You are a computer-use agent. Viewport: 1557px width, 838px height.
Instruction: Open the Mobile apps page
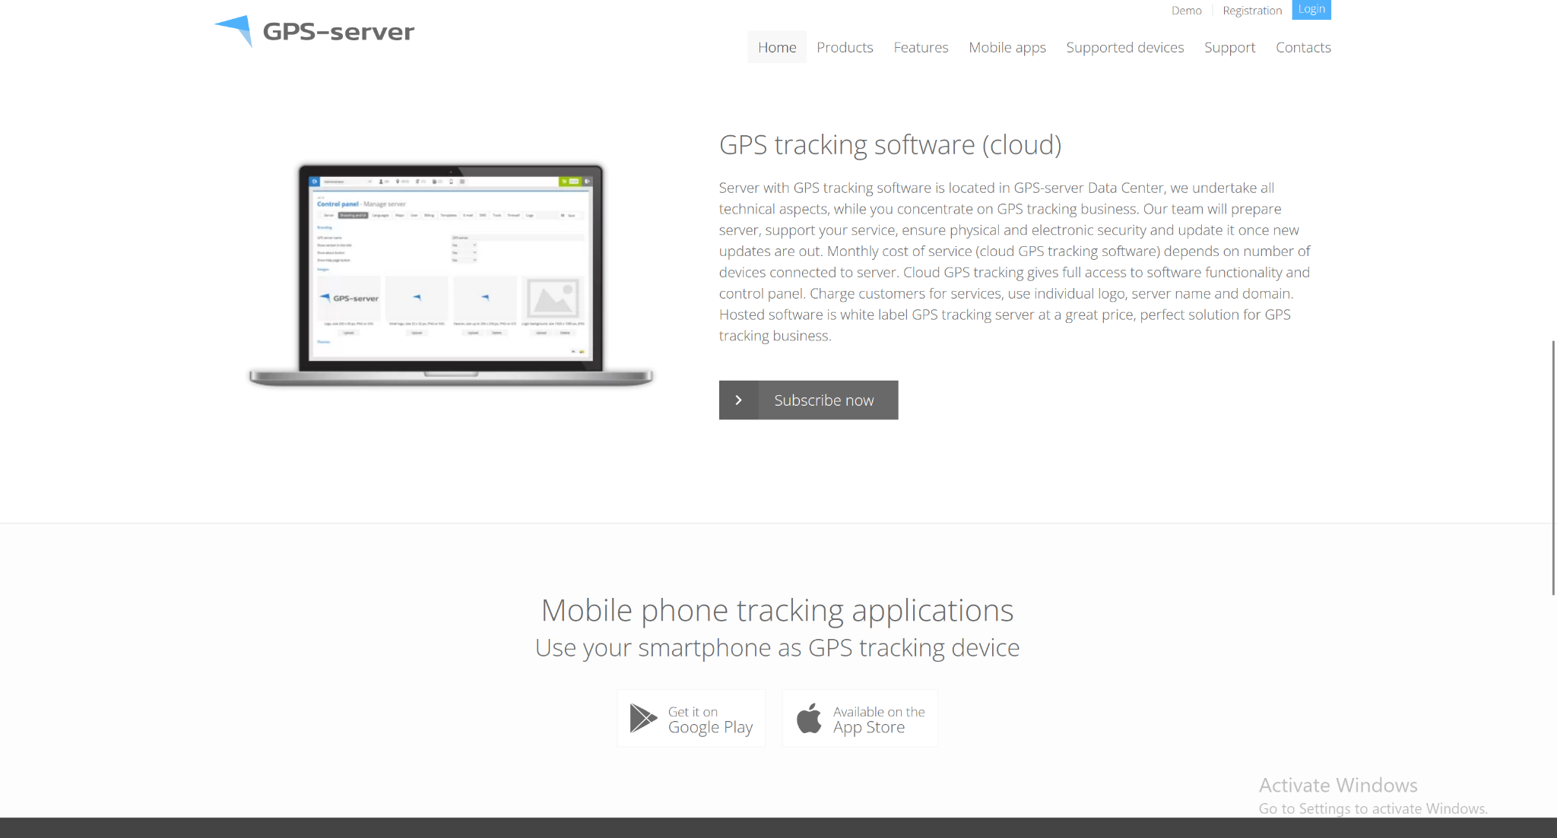[x=1007, y=47]
